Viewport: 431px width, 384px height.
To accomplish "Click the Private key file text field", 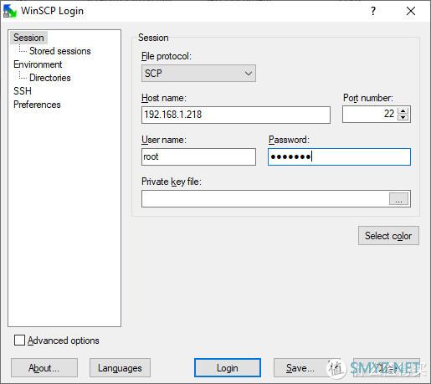I will (265, 199).
